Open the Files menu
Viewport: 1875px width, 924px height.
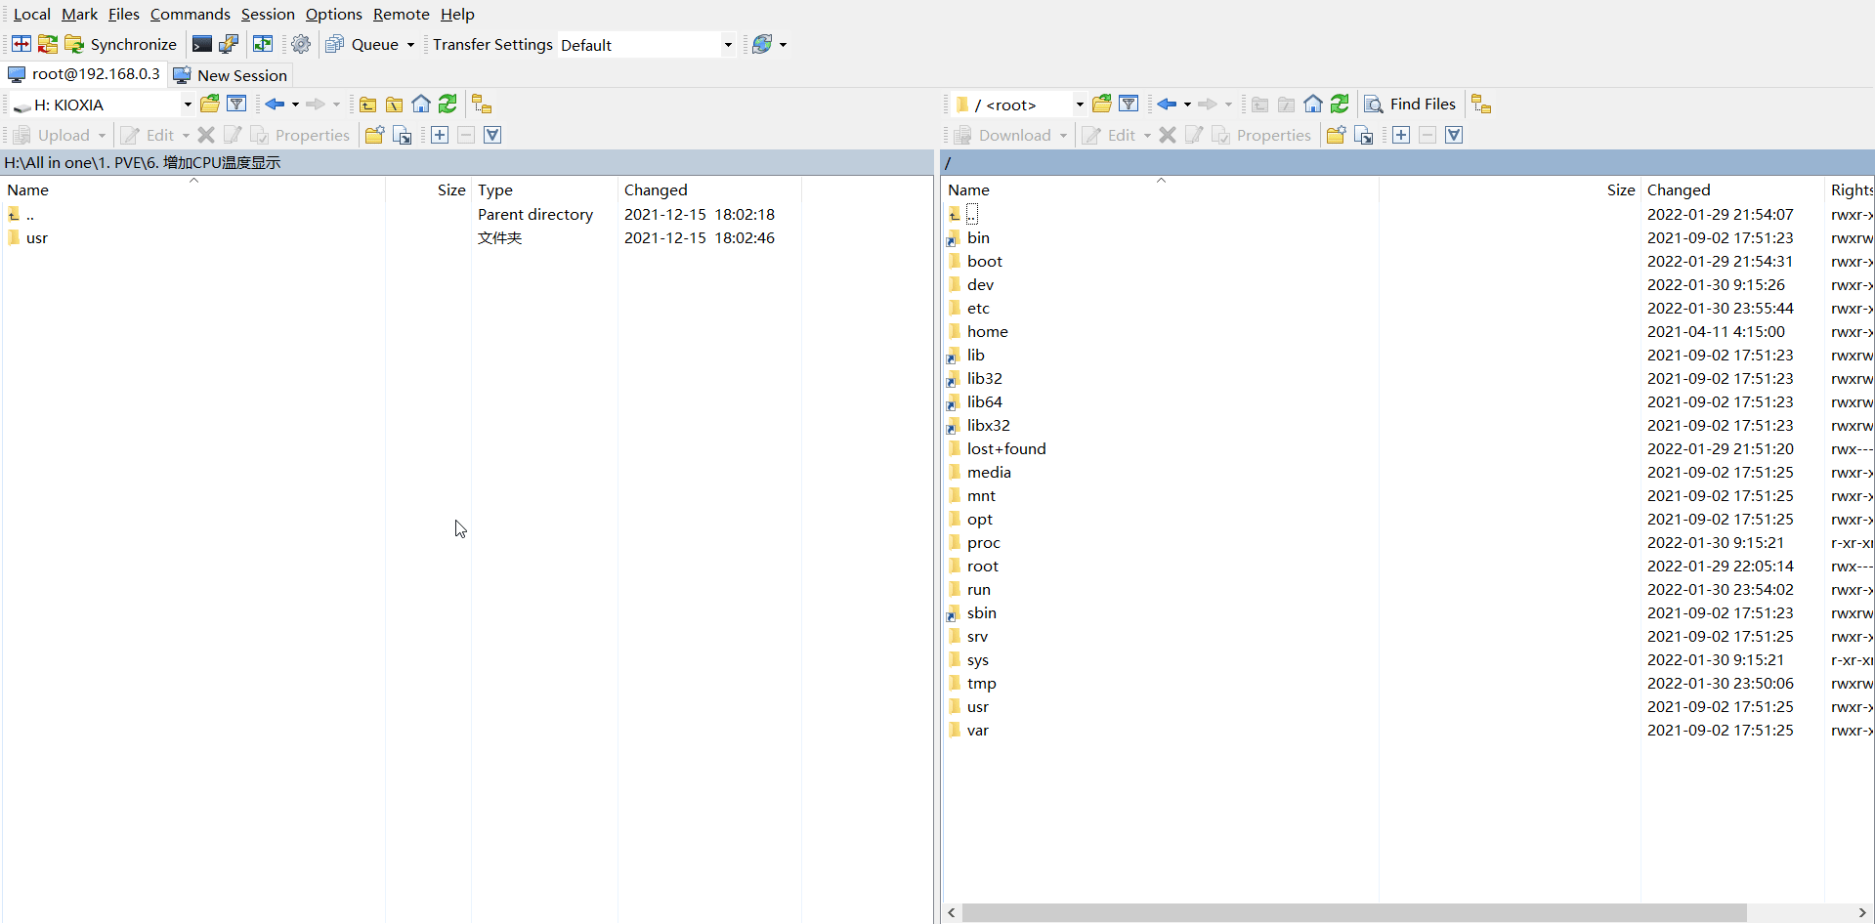(x=124, y=14)
